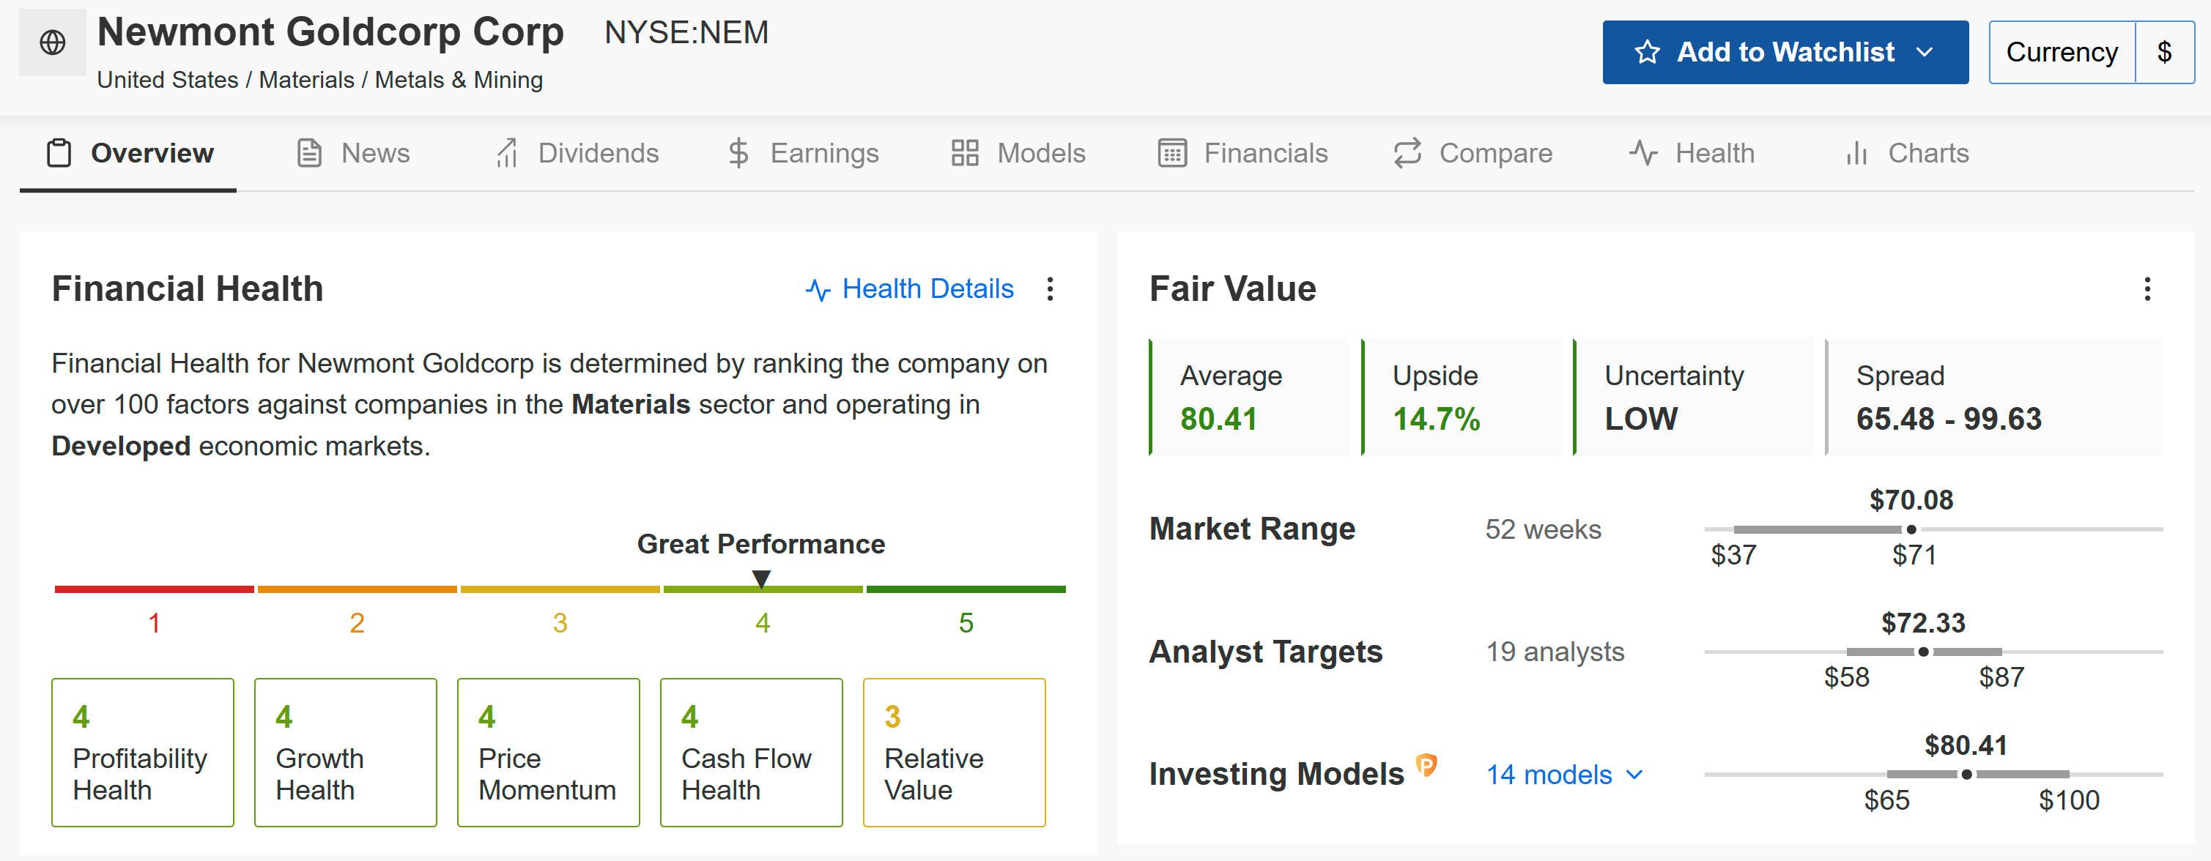The image size is (2211, 861).
Task: Click the red segment labeled 1
Action: (155, 590)
